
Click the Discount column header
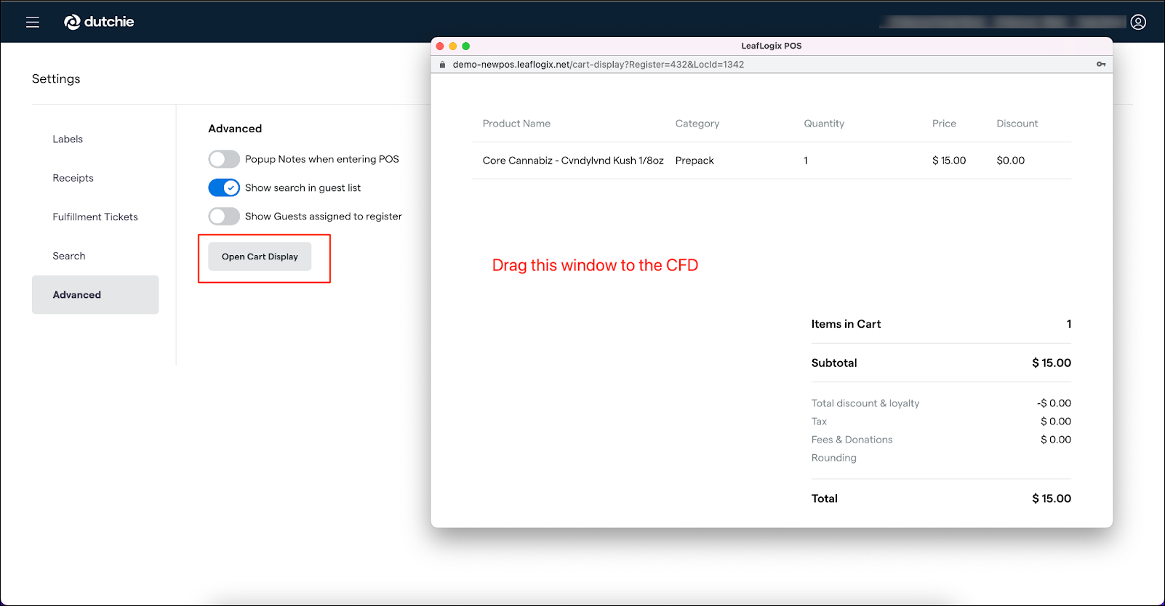coord(1017,124)
